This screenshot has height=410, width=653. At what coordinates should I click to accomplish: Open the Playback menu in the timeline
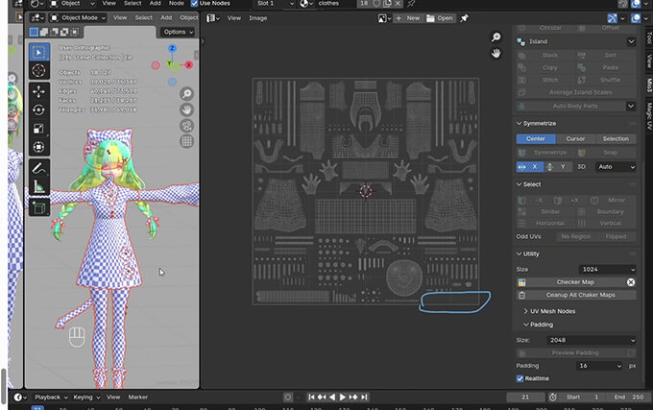[x=47, y=397]
